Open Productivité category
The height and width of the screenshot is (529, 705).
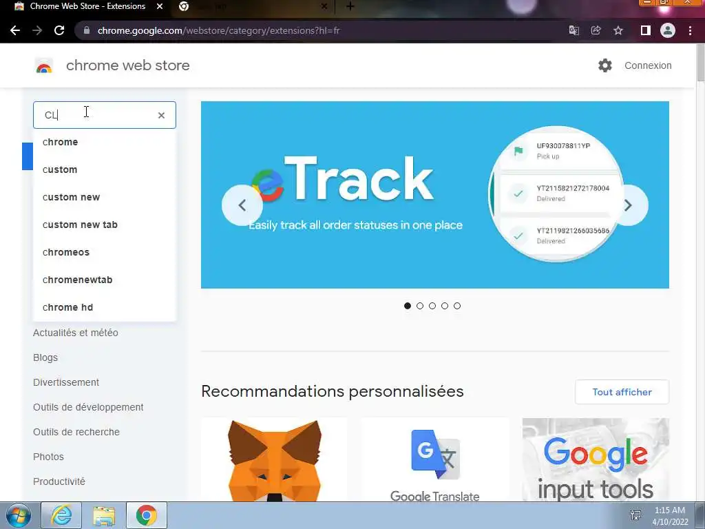[59, 481]
